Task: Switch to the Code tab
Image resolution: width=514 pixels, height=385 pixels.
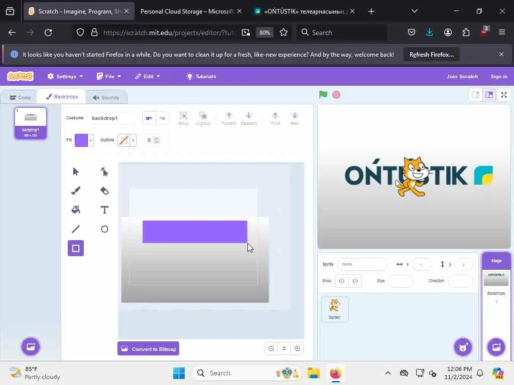Action: tap(20, 98)
